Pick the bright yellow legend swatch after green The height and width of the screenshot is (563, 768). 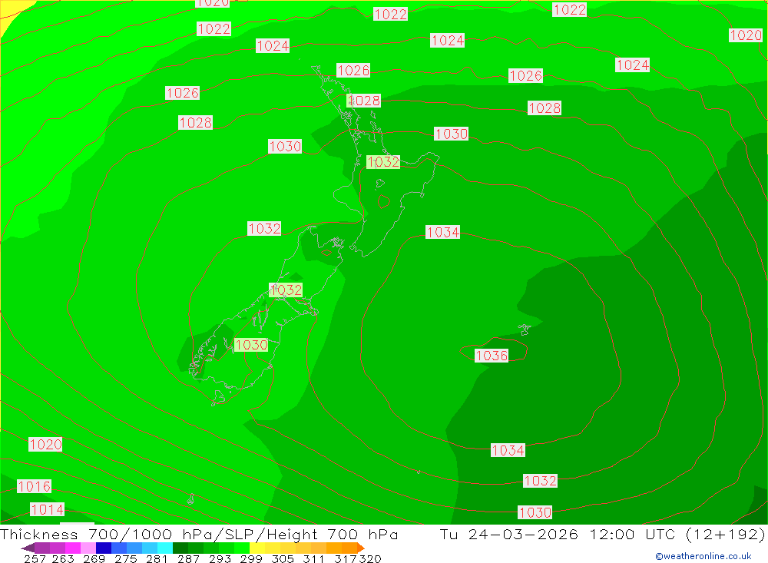[257, 548]
